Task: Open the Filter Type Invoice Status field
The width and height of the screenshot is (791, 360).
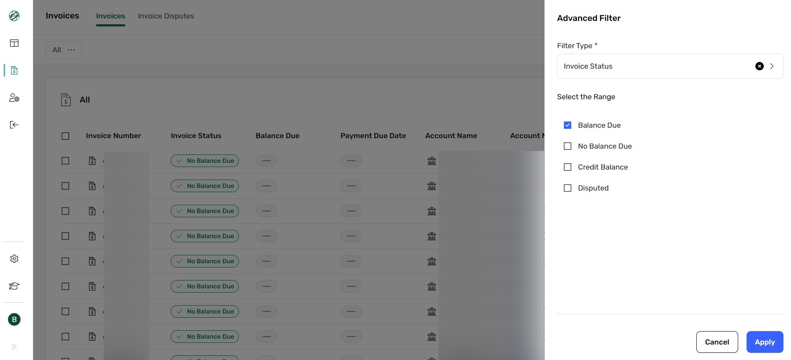Action: click(670, 66)
